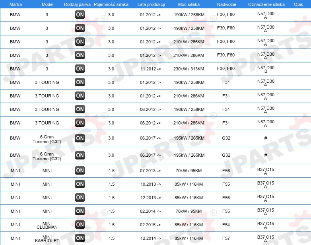
Task: Select 85kW / 116KM cell in MINI KABRIOLET row
Action: (x=189, y=238)
